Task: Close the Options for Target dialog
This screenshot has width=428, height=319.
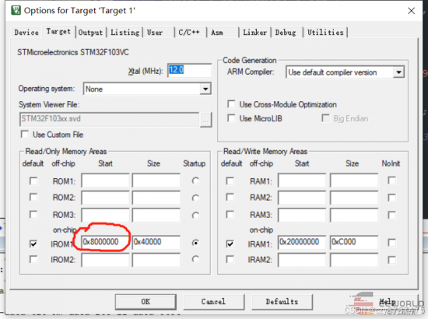Action: pos(411,11)
